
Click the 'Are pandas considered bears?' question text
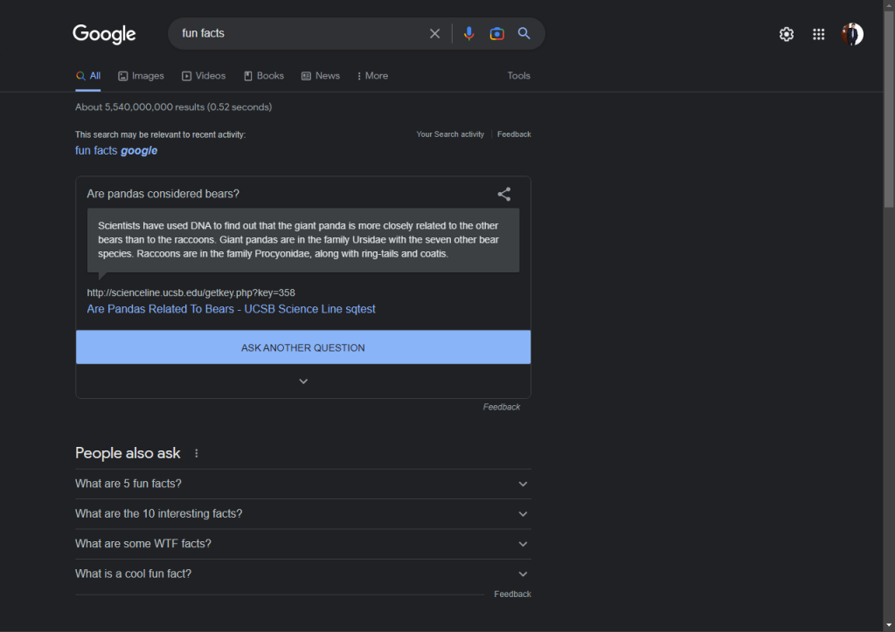[163, 194]
